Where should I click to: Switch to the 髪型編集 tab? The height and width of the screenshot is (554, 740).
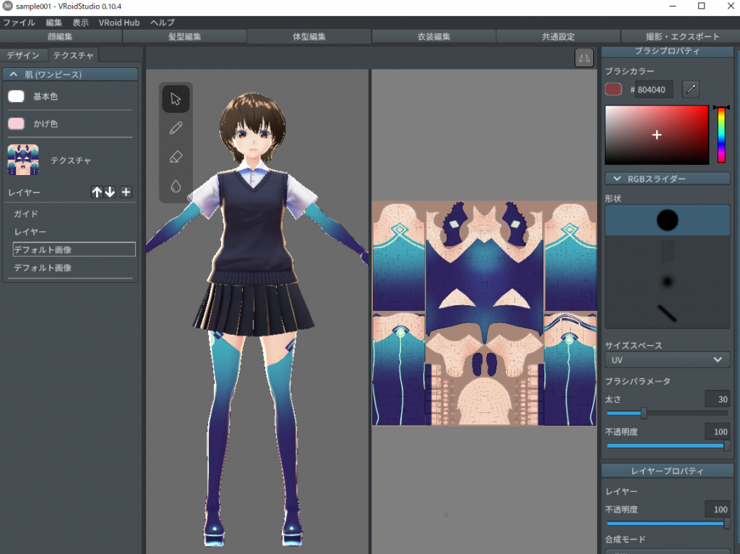point(184,37)
